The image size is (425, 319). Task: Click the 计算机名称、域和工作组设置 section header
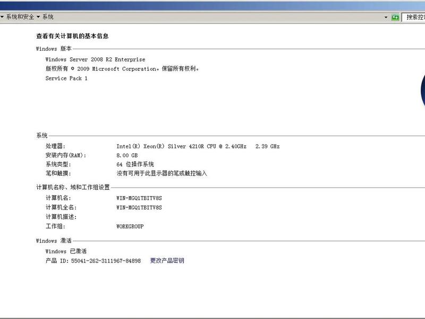73,187
